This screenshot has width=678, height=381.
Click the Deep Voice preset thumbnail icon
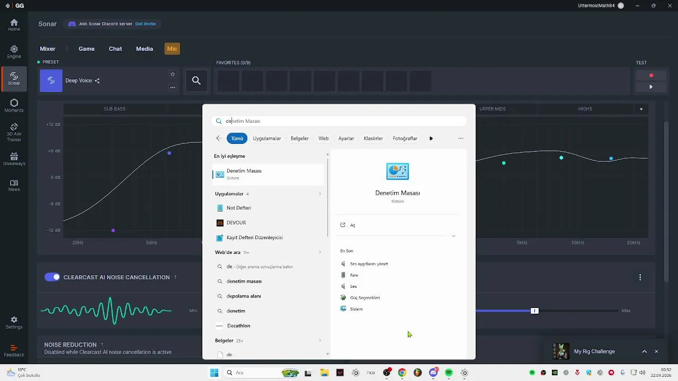(51, 80)
